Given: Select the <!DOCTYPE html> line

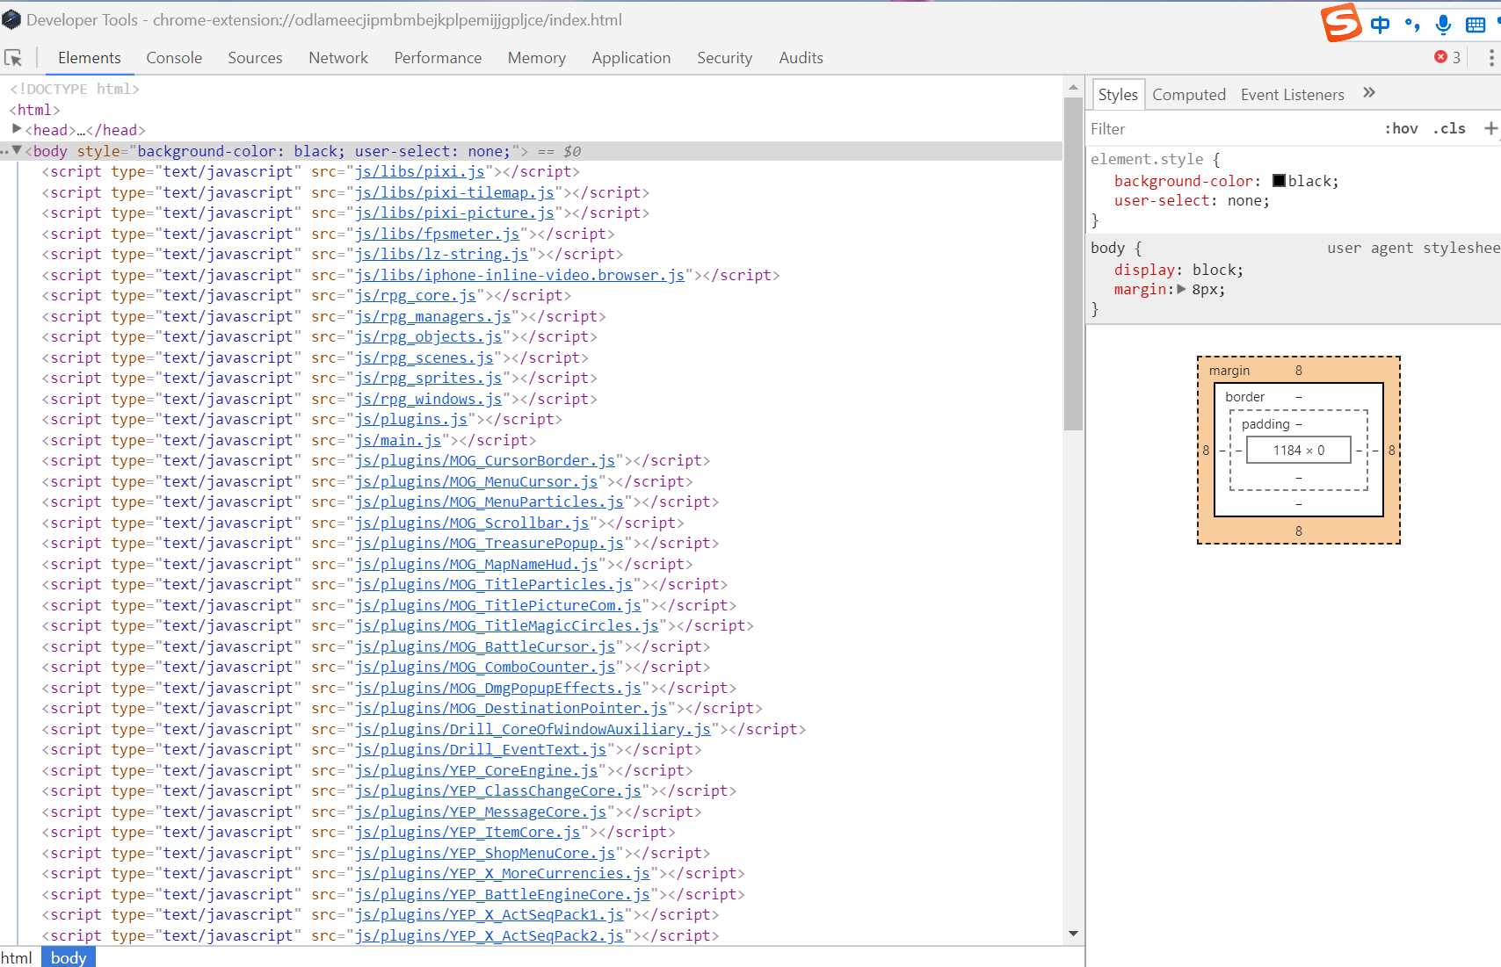Looking at the screenshot, I should click(x=75, y=89).
